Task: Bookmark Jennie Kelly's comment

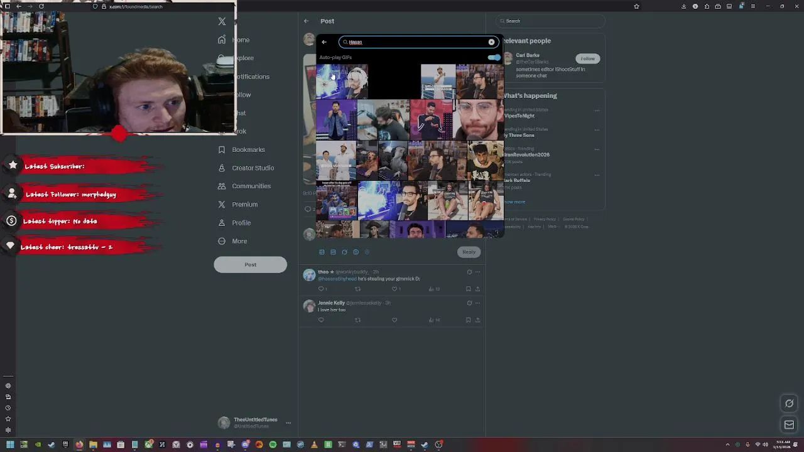Action: [468, 320]
